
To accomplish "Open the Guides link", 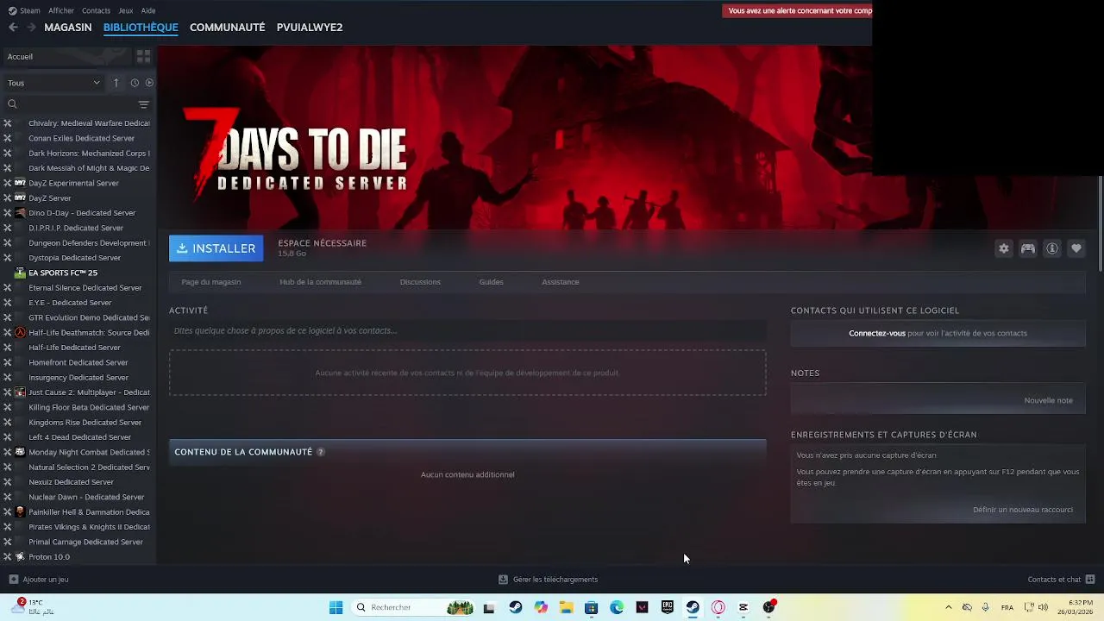I will coord(492,282).
